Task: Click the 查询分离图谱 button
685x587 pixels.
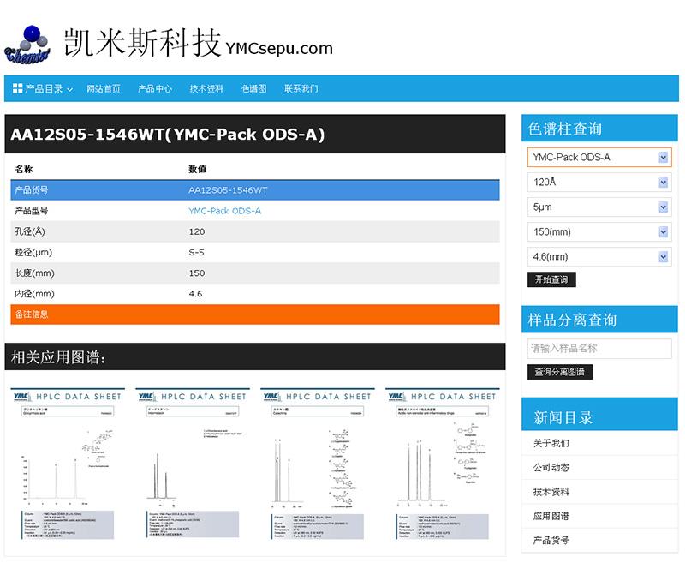Action: click(x=560, y=372)
